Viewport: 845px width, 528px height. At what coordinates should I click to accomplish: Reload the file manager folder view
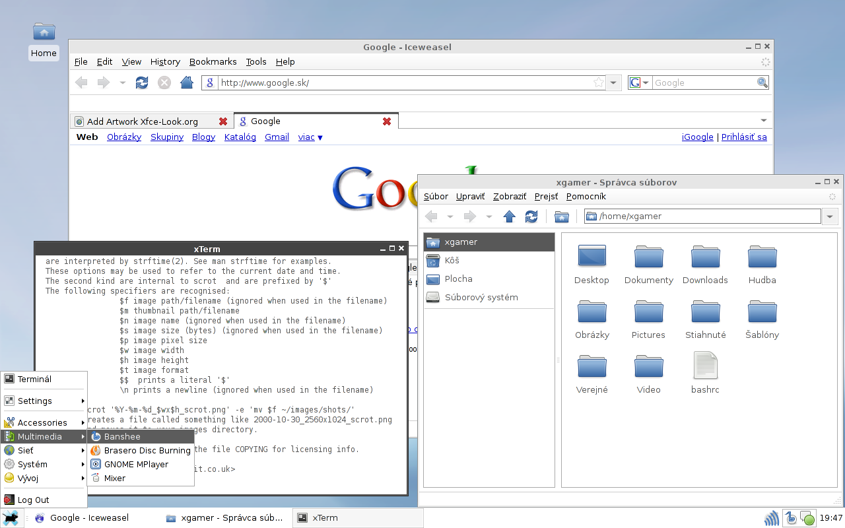[531, 216]
